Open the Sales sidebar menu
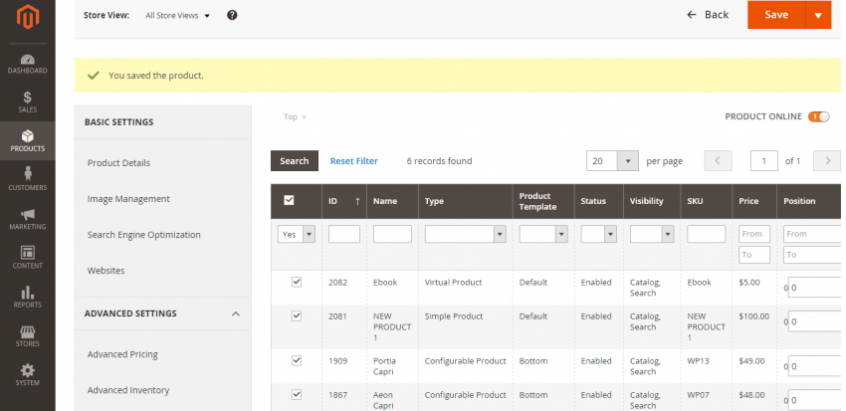This screenshot has width=846, height=411. tap(28, 102)
